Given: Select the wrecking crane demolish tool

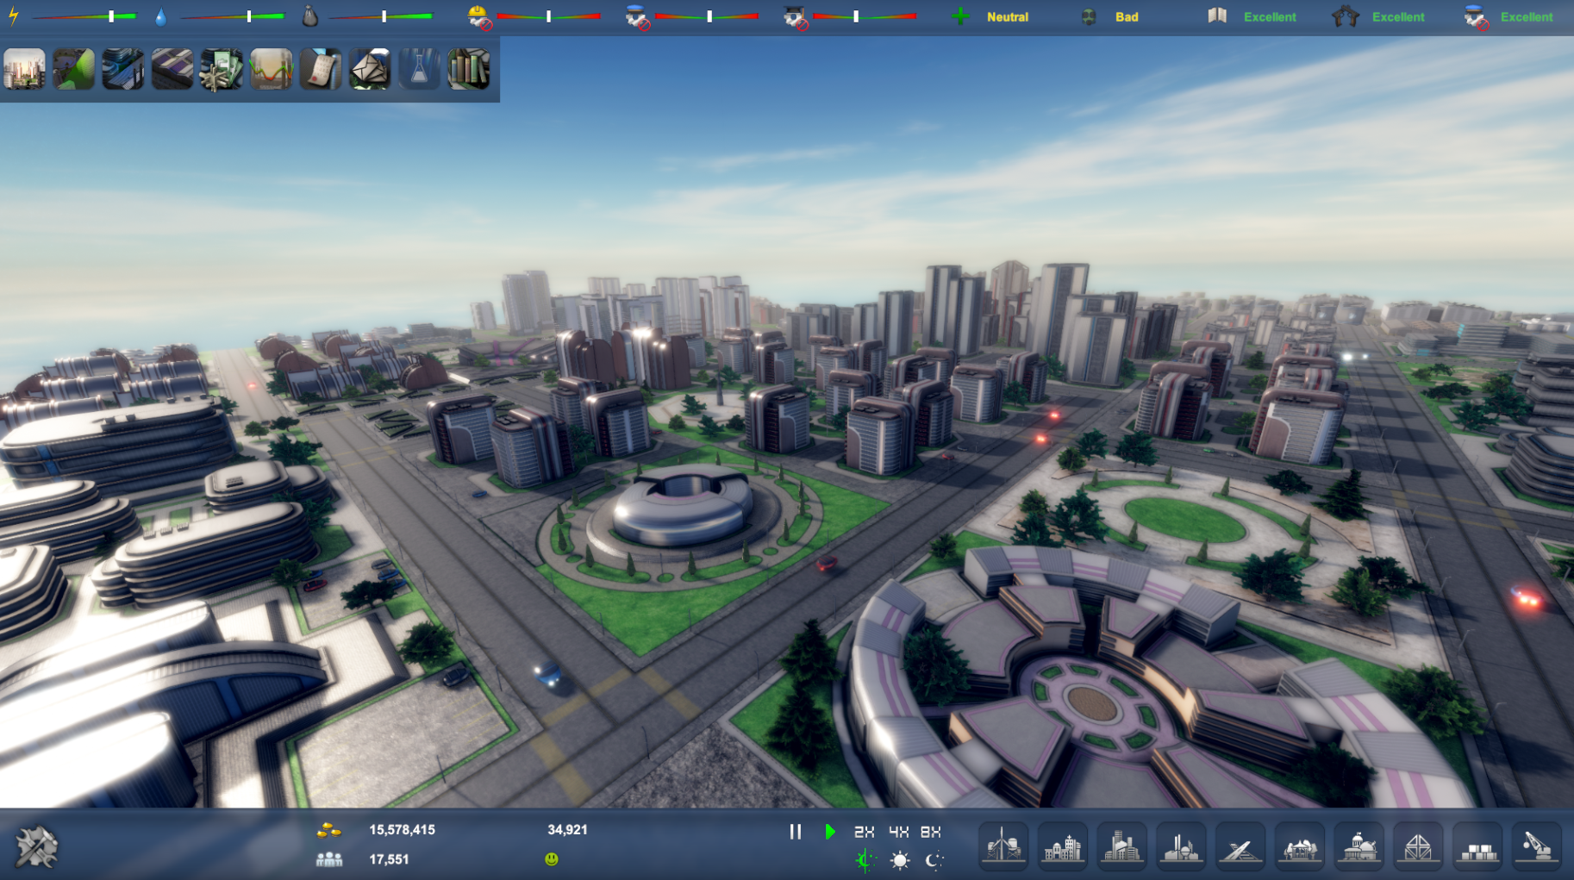Looking at the screenshot, I should [x=1537, y=846].
